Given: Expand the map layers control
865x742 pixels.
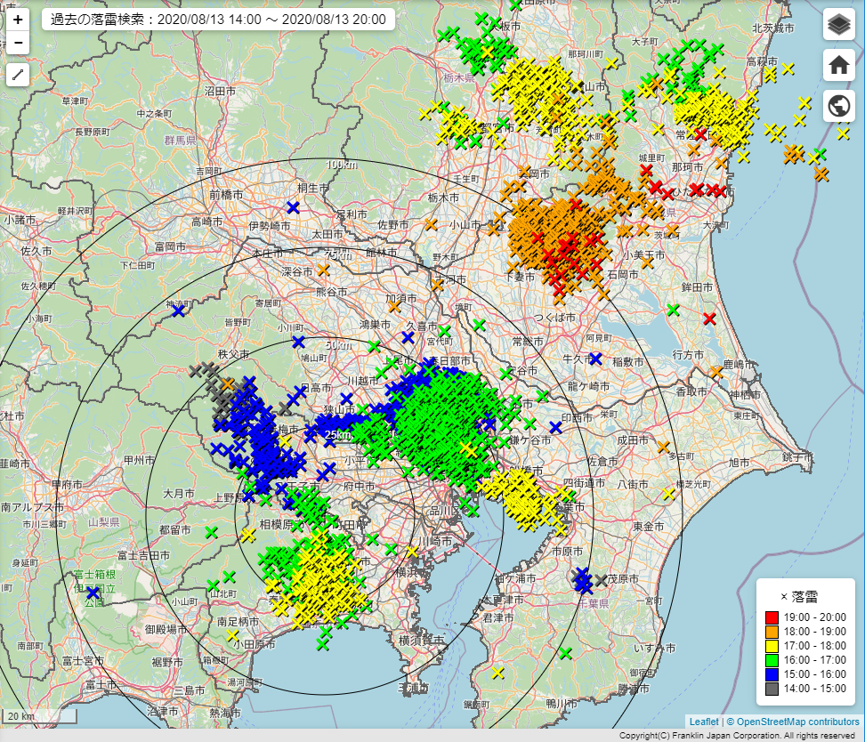Looking at the screenshot, I should (x=837, y=25).
